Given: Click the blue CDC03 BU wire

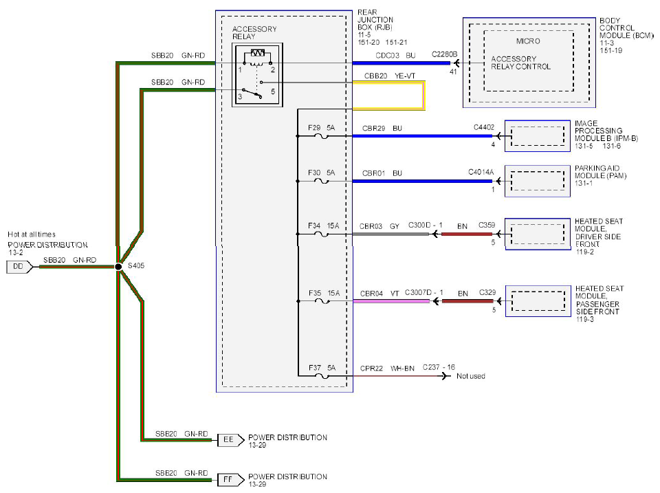Looking at the screenshot, I should [x=401, y=63].
